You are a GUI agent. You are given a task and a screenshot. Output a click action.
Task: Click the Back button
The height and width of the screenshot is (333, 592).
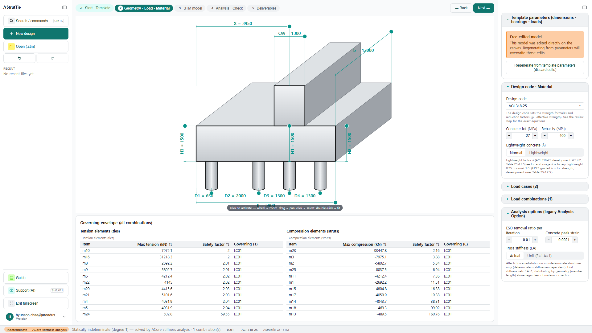coord(461,8)
